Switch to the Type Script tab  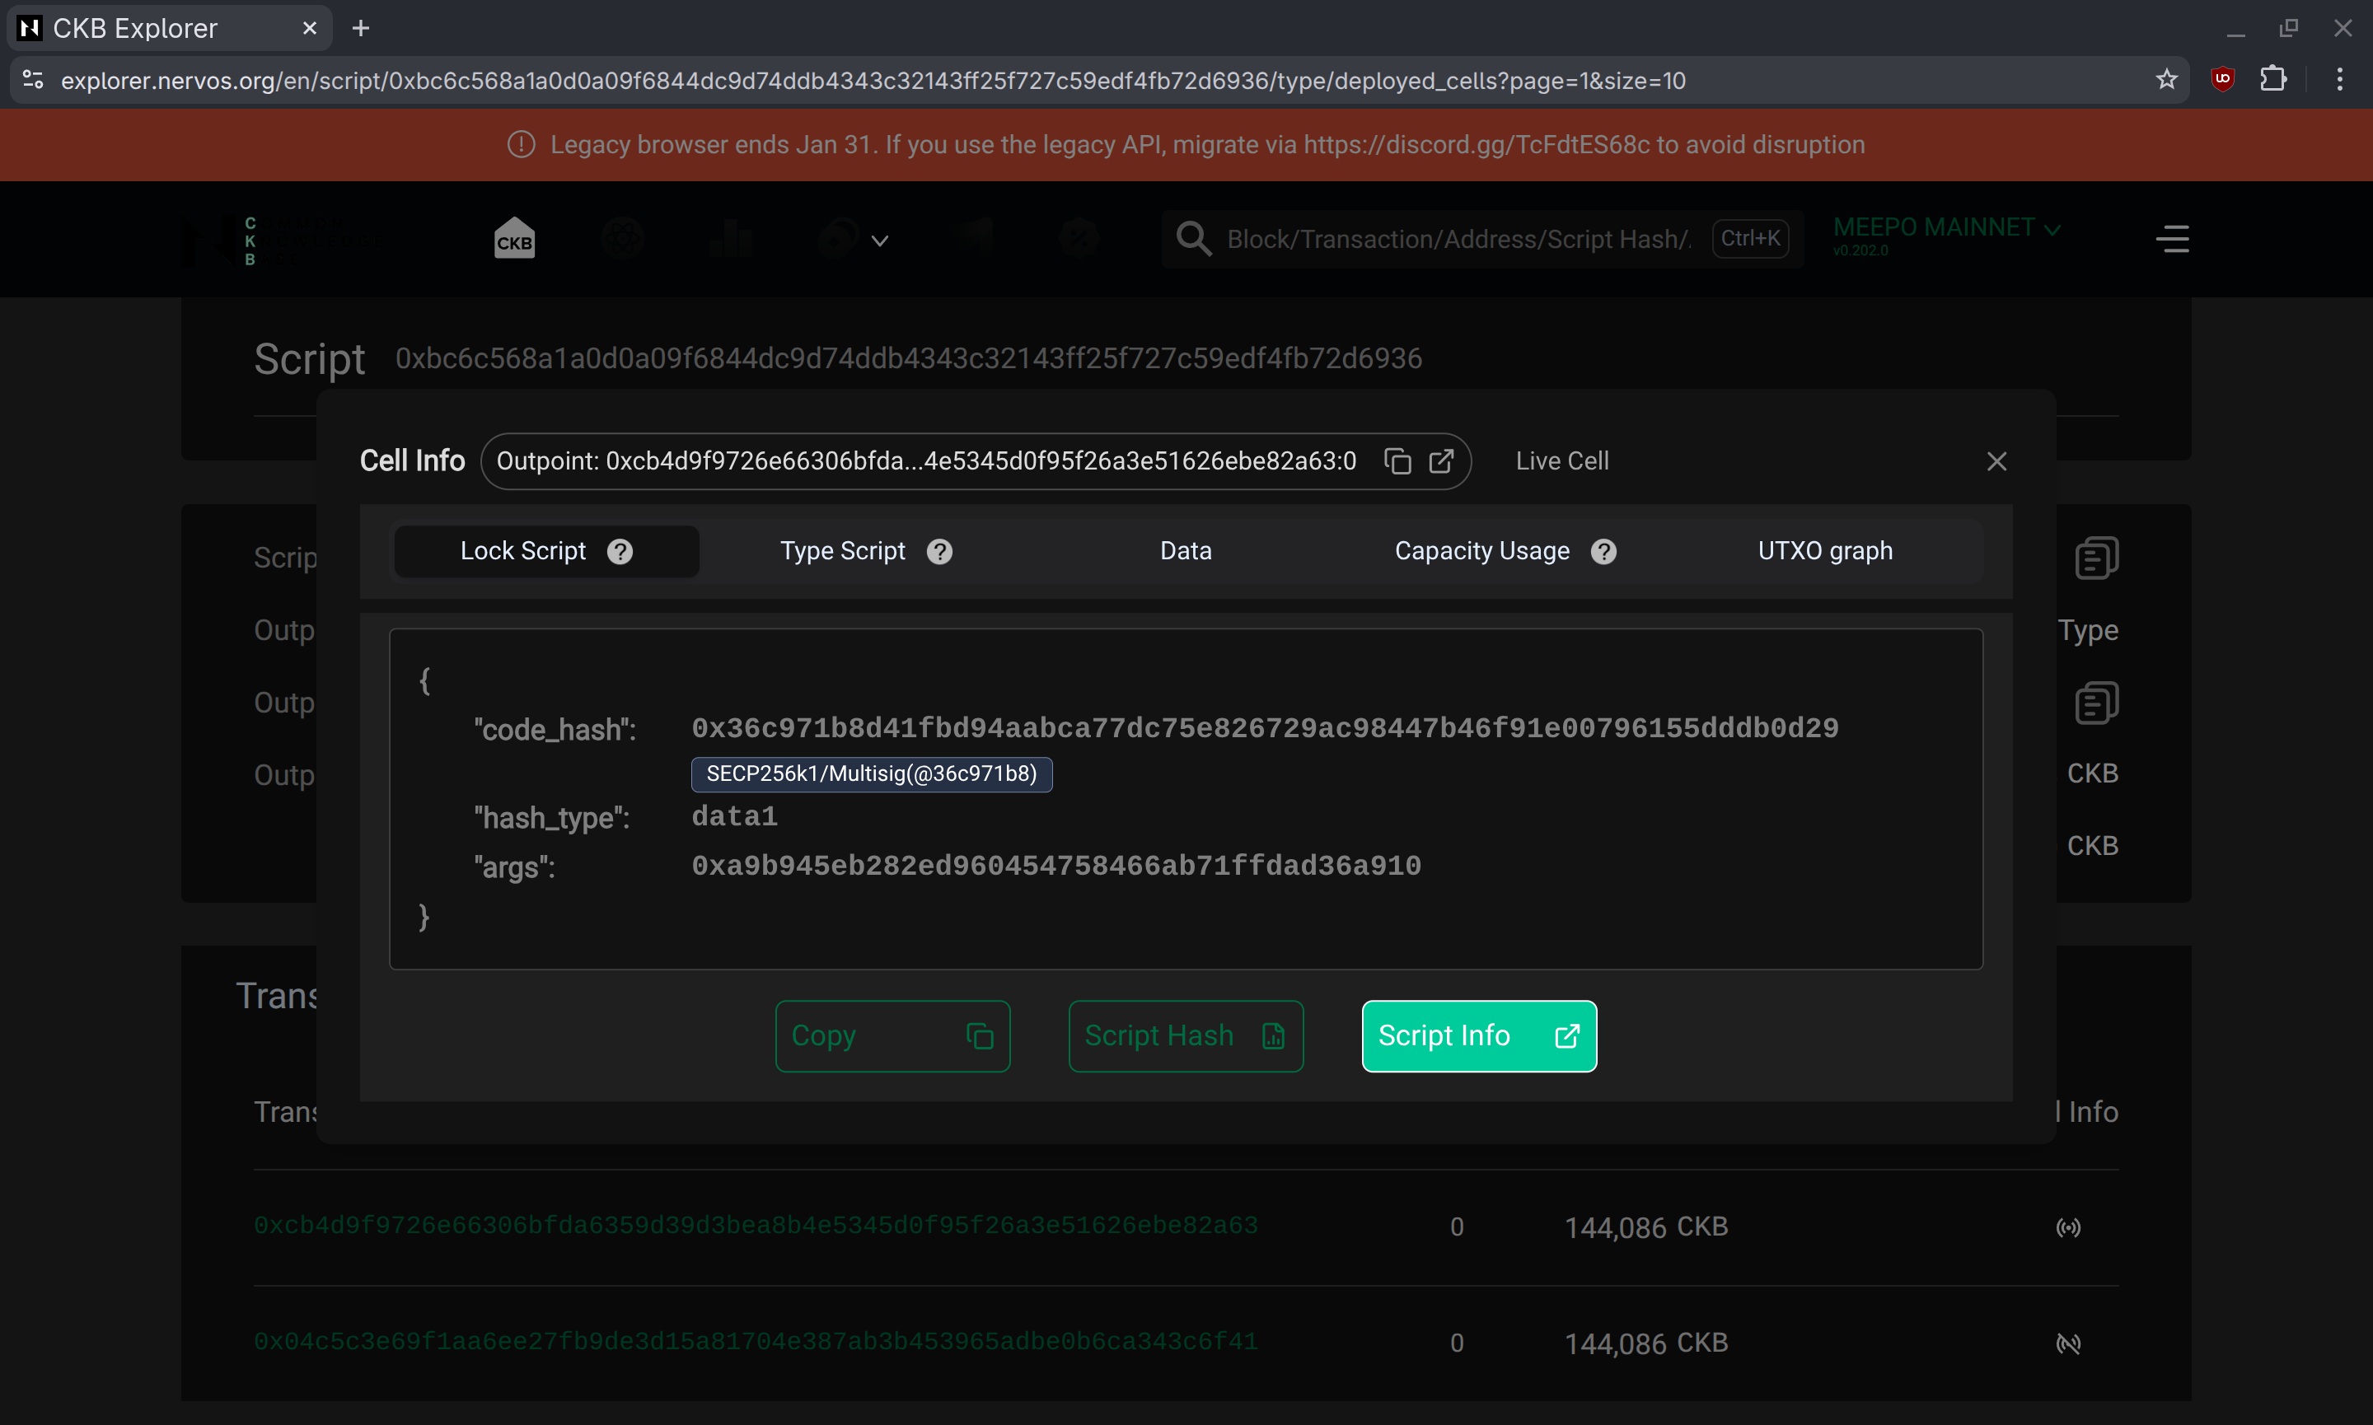pyautogui.click(x=842, y=551)
